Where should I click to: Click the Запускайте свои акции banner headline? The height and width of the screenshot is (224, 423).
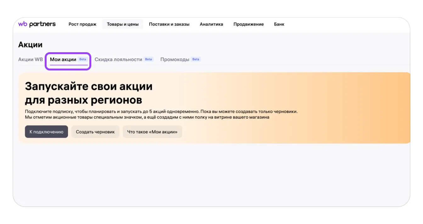[88, 93]
